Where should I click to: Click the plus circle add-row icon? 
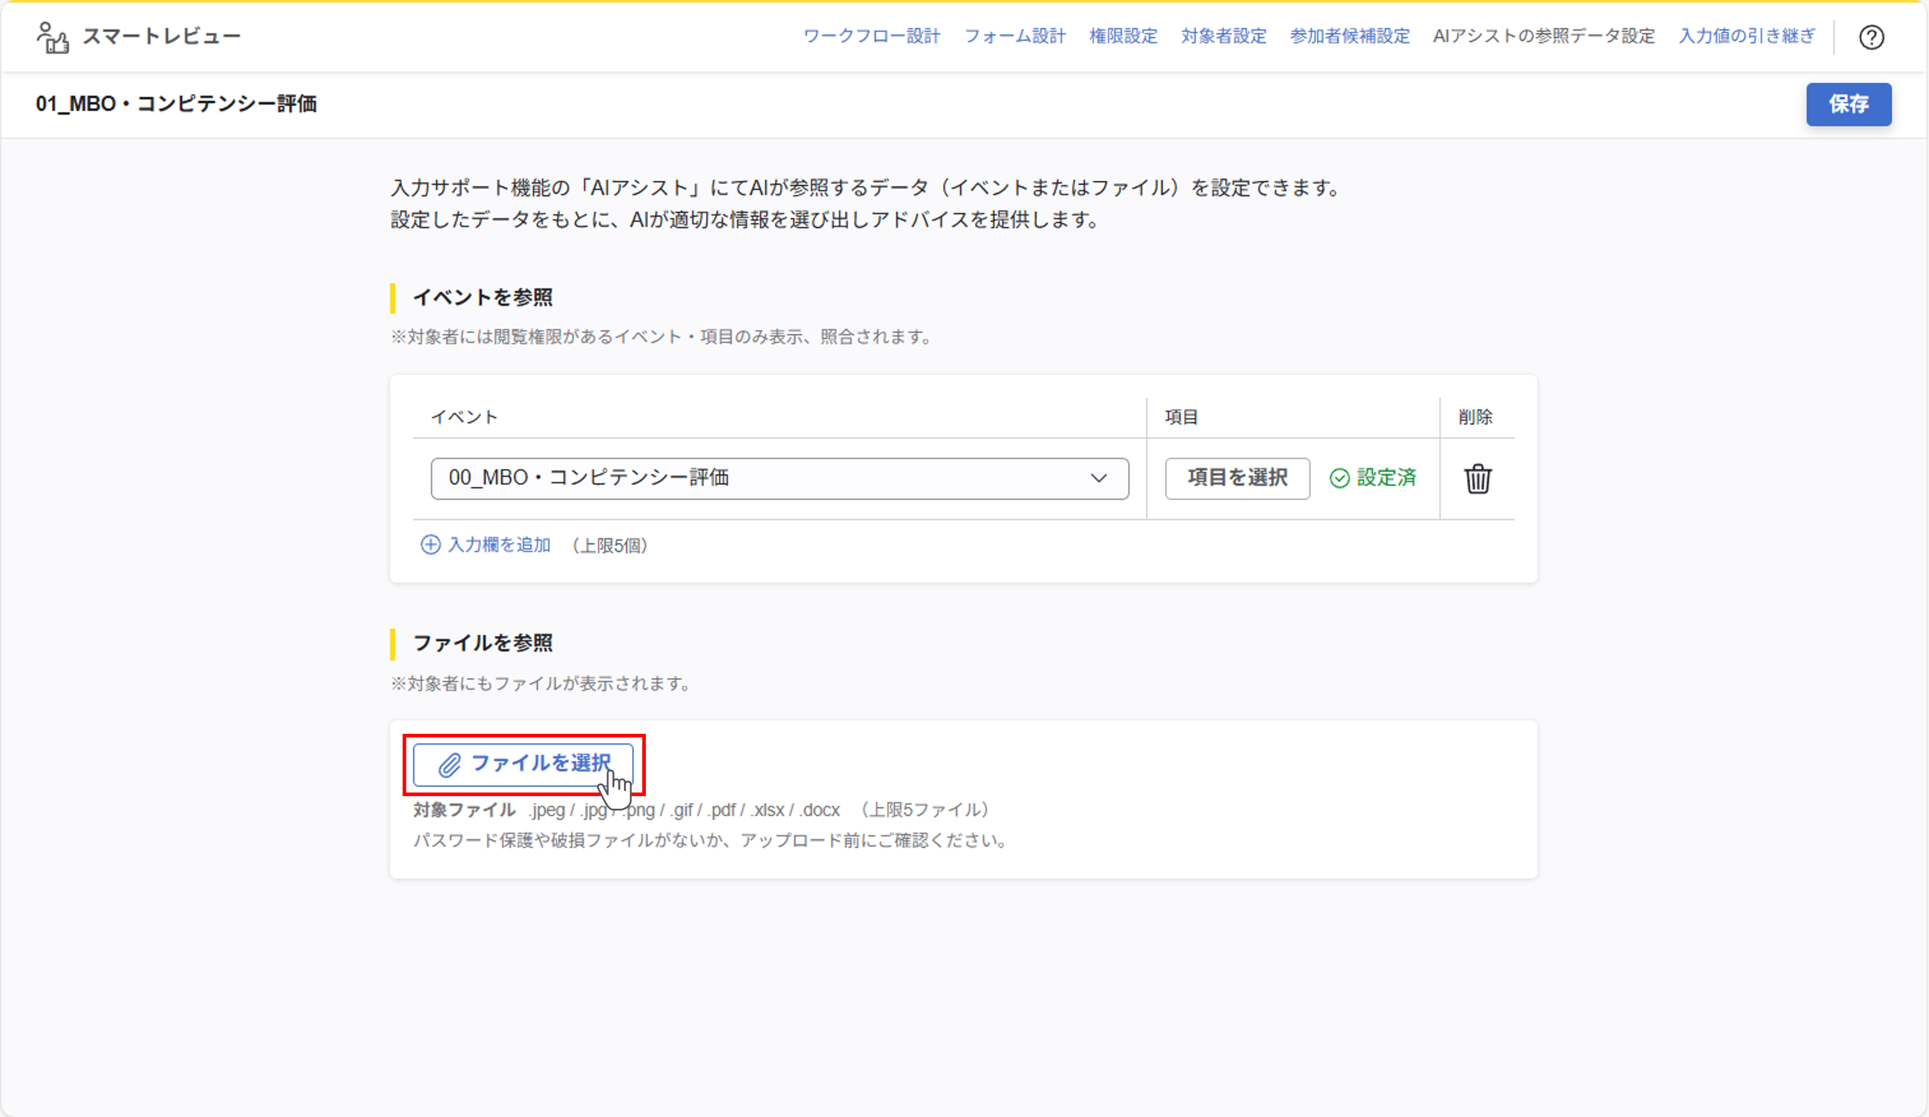[x=430, y=544]
